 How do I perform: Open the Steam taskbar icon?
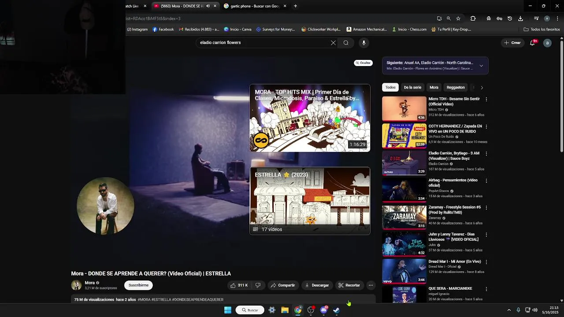click(337, 310)
